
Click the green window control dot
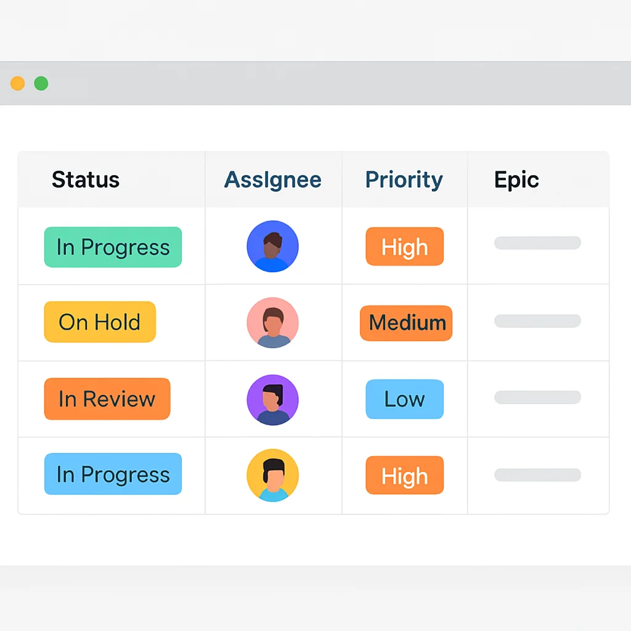tap(41, 83)
